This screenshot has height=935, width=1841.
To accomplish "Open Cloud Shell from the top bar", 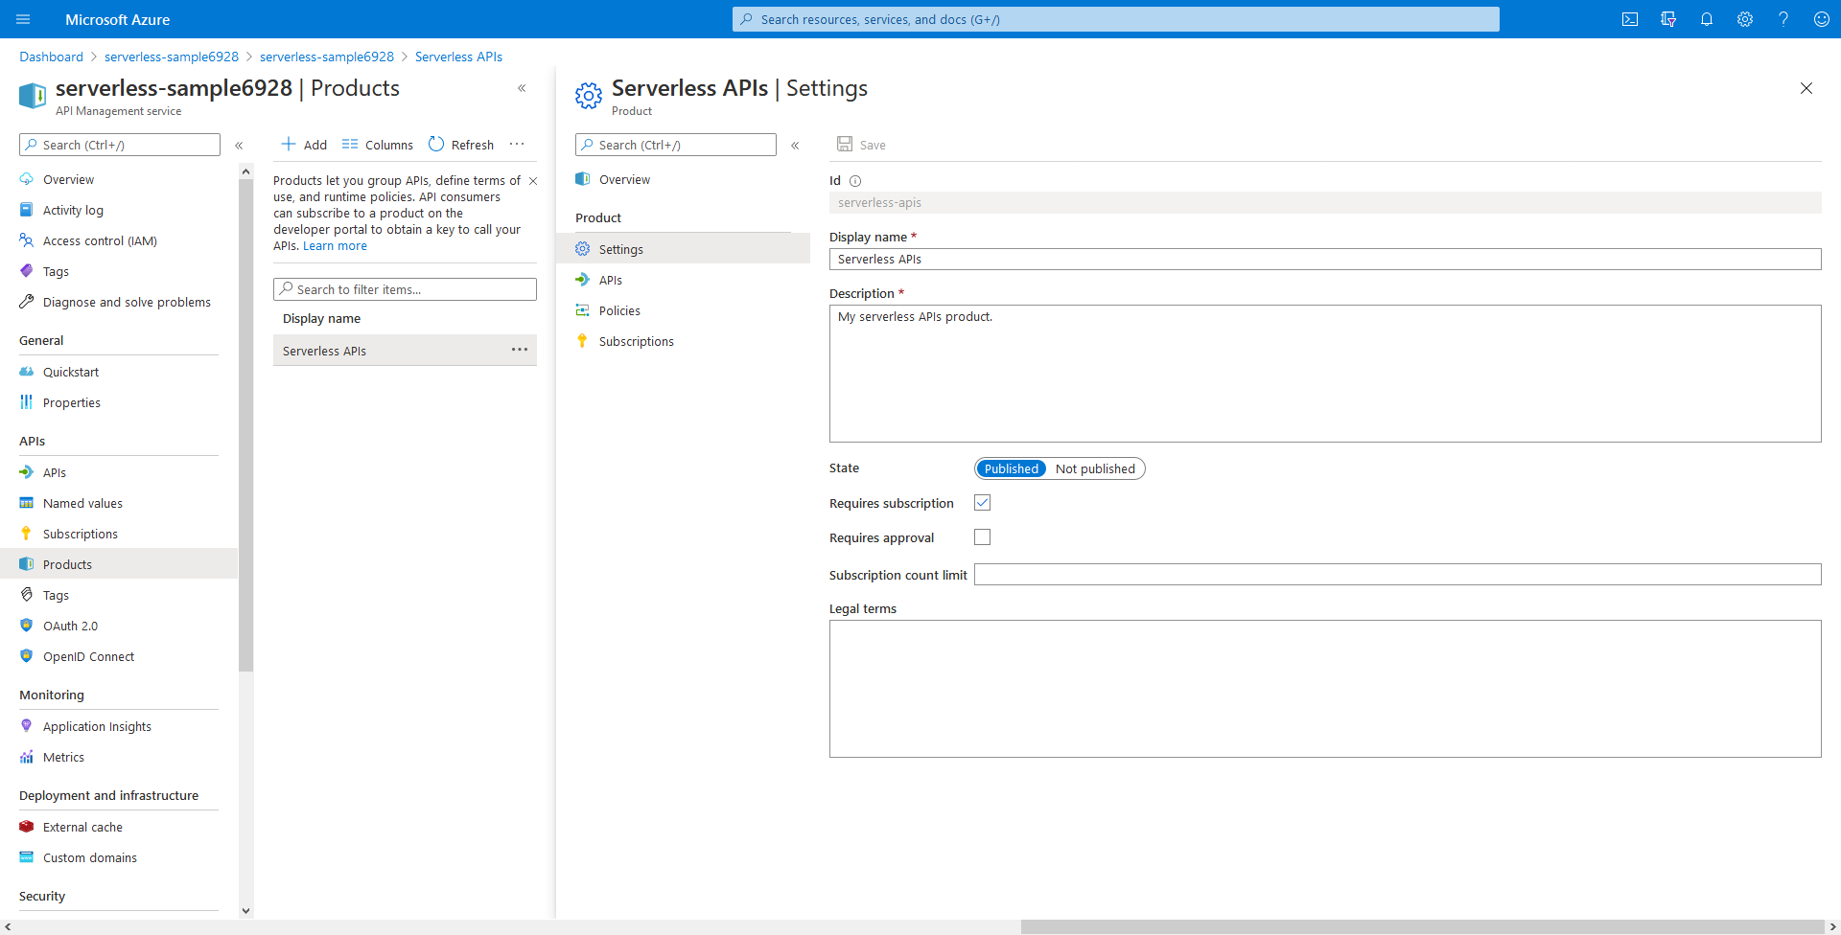I will coord(1630,19).
